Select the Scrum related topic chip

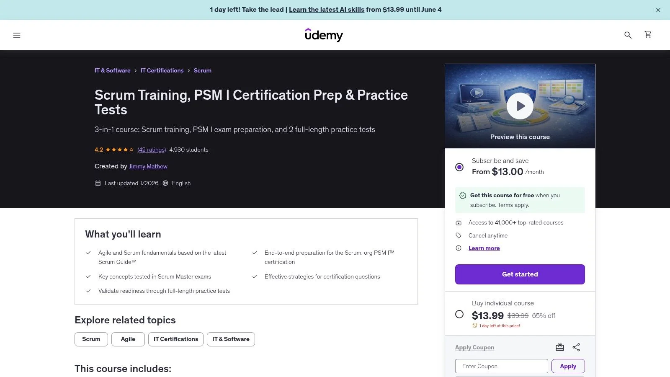[91, 339]
